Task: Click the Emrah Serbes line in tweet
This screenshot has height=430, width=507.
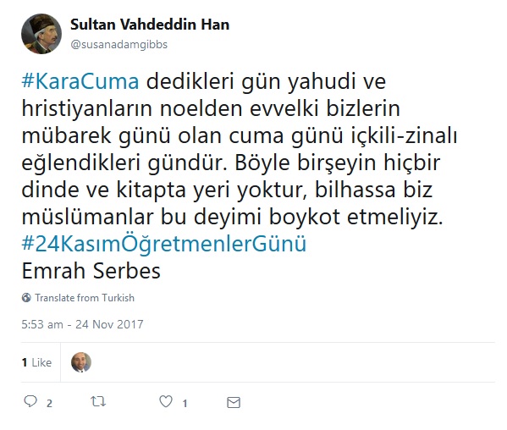Action: [x=91, y=271]
